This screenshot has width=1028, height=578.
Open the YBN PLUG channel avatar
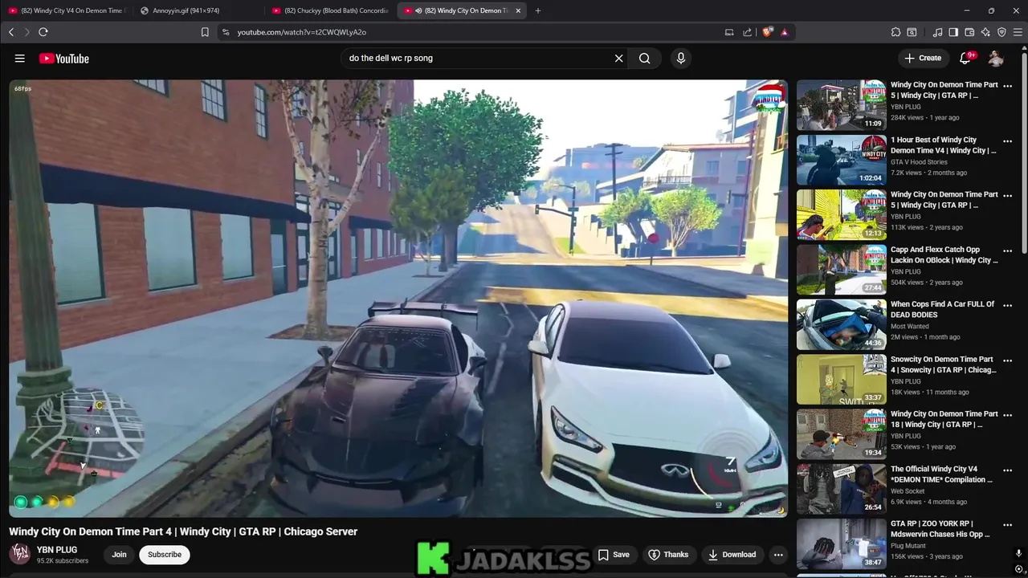coord(20,554)
